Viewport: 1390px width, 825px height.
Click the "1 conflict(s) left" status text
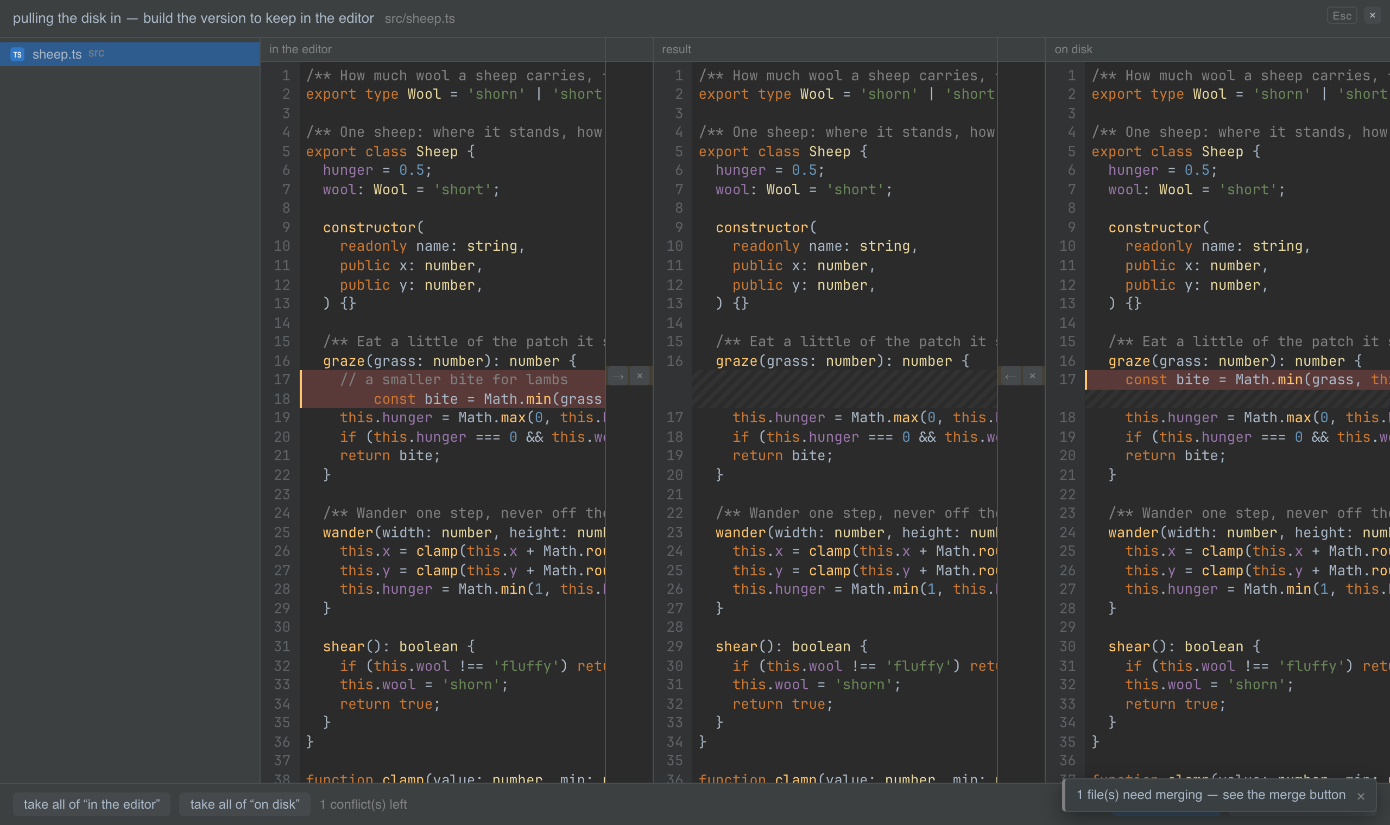[x=363, y=804]
